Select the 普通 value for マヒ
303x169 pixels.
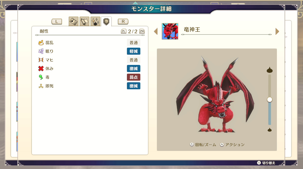[x=134, y=60]
